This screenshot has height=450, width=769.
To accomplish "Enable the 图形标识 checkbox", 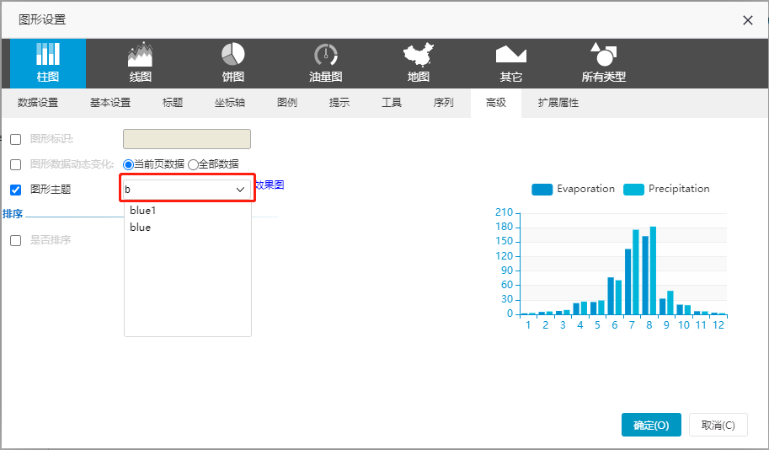I will (16, 139).
